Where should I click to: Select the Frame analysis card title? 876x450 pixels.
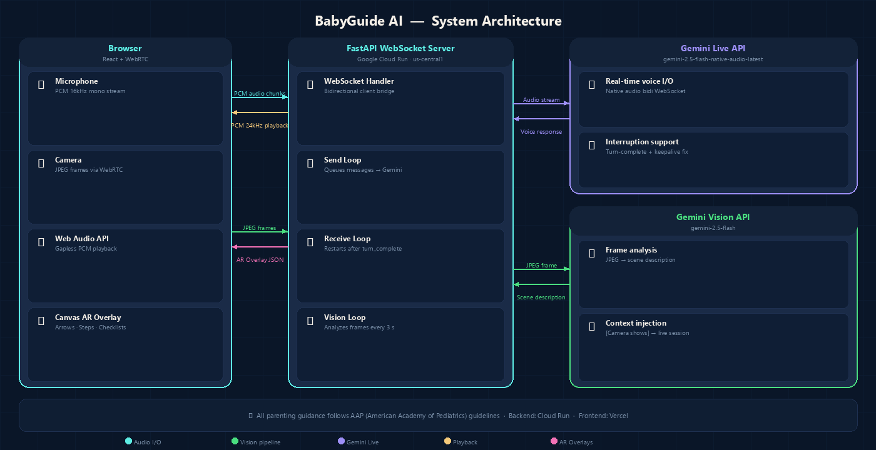pyautogui.click(x=631, y=250)
